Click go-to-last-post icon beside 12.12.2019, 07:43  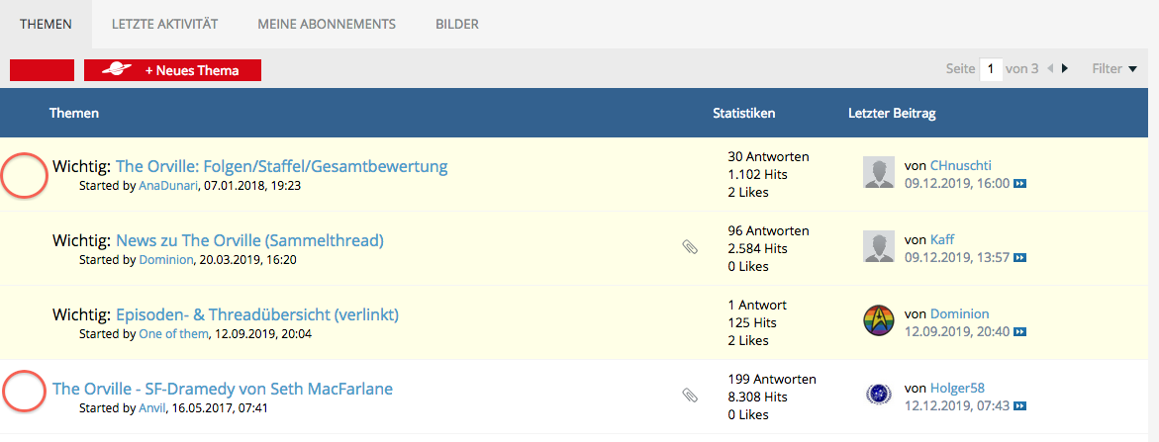(1019, 406)
